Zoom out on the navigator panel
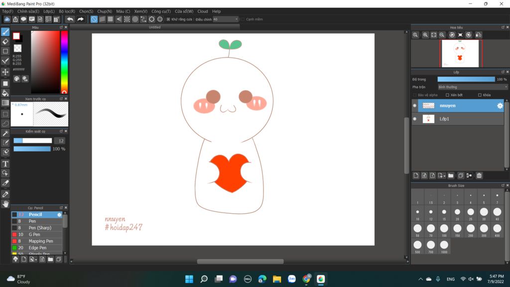Screen dimensions: 510x287 point(442,35)
